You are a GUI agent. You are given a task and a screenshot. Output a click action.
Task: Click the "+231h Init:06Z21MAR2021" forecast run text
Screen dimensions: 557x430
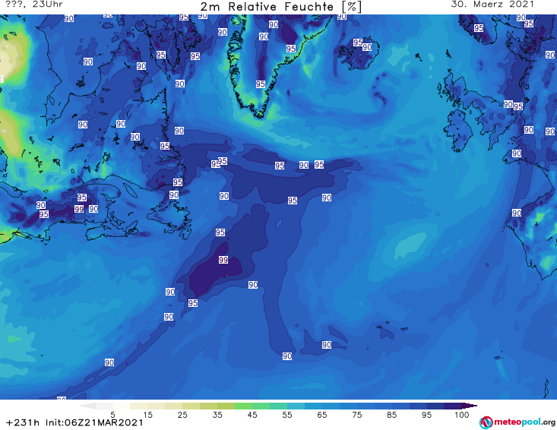pos(74,422)
